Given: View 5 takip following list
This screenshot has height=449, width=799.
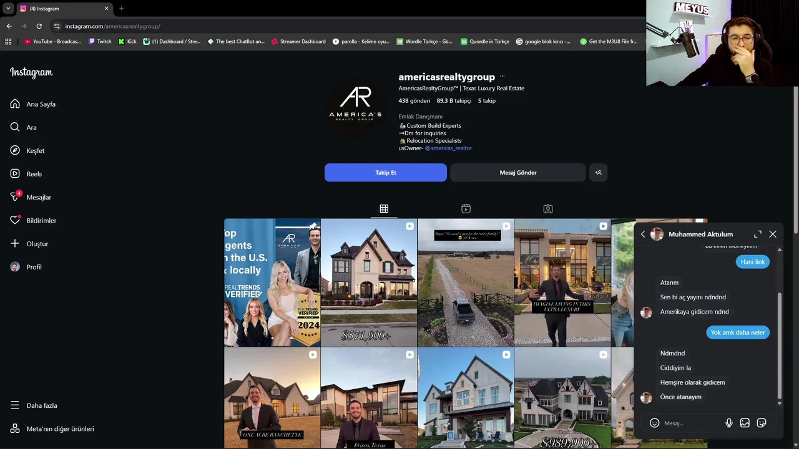Looking at the screenshot, I should click(x=487, y=100).
